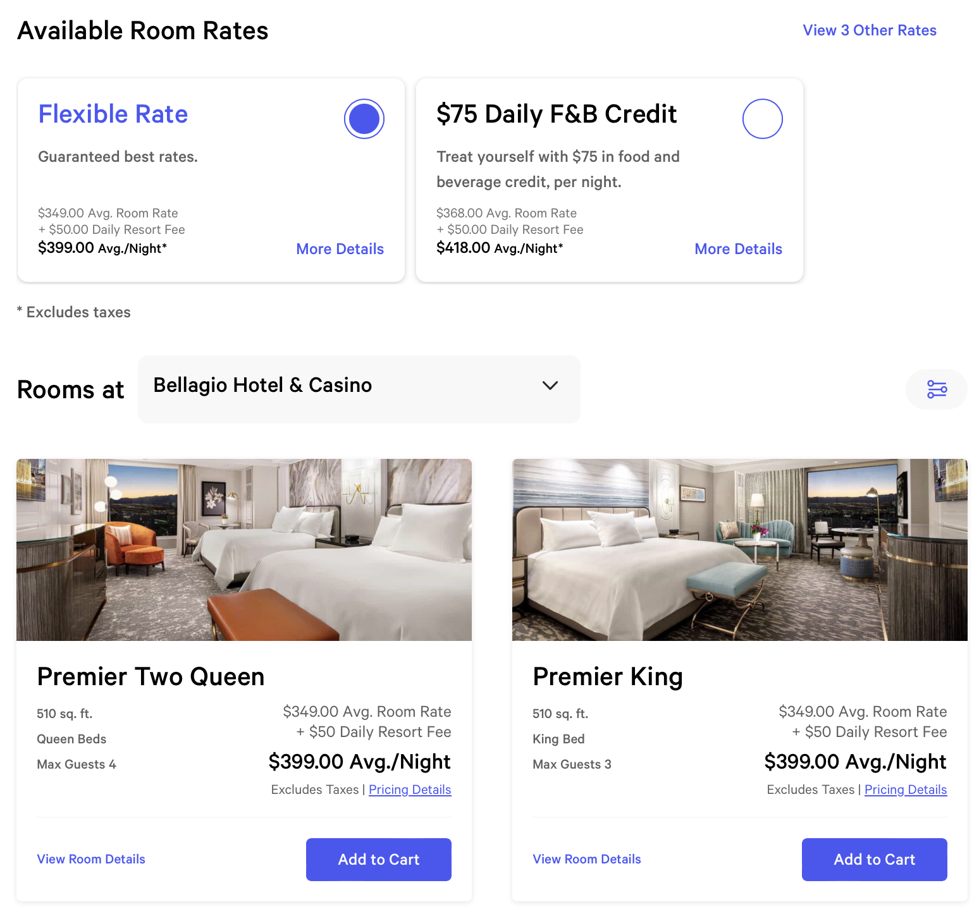Open the room filter settings icon
Screen dimensions: 979x914
tap(936, 389)
